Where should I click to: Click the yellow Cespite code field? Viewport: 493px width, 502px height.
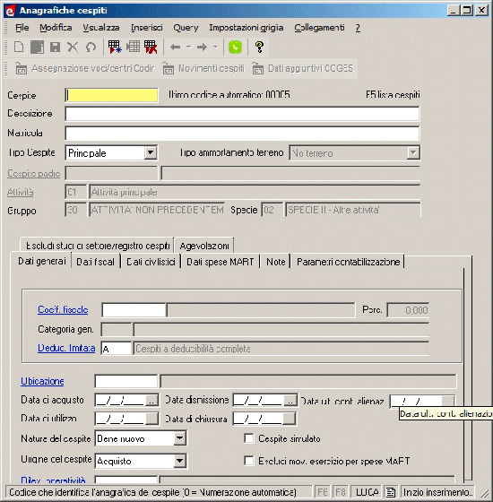[111, 95]
